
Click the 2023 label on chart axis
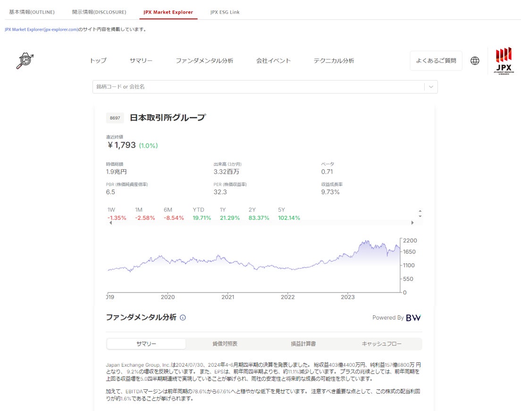[x=347, y=297]
